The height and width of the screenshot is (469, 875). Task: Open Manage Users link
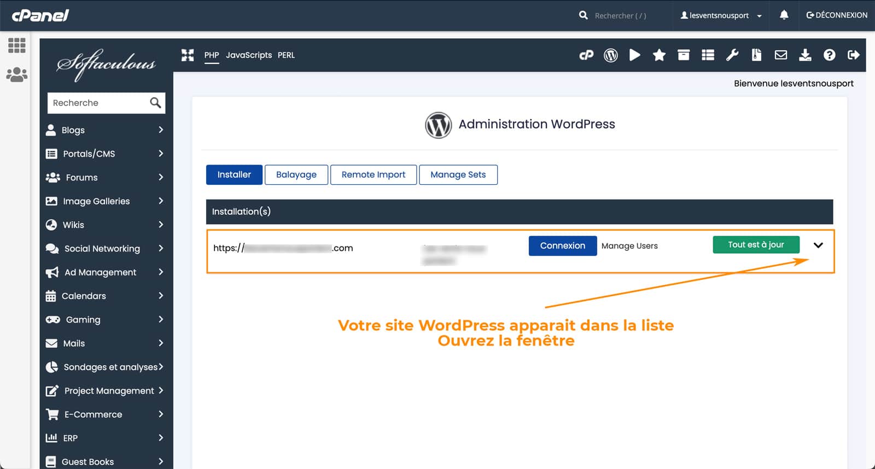629,246
